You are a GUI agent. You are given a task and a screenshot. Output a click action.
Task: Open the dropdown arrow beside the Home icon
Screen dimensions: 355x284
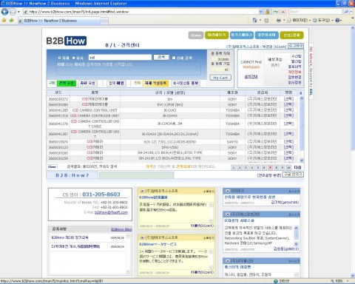(x=260, y=21)
